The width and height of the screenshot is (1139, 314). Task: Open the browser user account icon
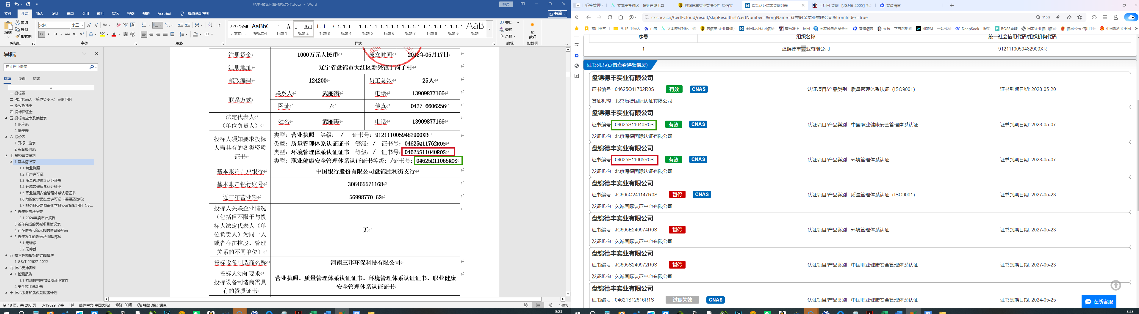[x=1115, y=17]
